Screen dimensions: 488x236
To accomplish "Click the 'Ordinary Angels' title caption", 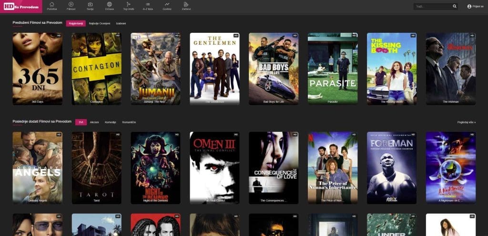I will click(37, 201).
